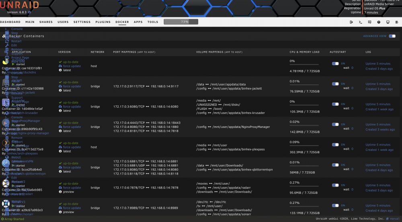Click the Docker Containers heading icon
Viewport: 402px width, 222px height.
point(4,36)
